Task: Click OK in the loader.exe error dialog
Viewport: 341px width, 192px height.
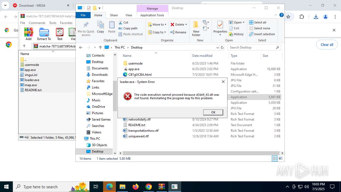Action: coord(213,112)
